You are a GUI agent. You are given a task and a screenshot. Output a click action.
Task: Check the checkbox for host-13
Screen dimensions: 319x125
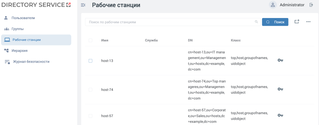coord(90,61)
